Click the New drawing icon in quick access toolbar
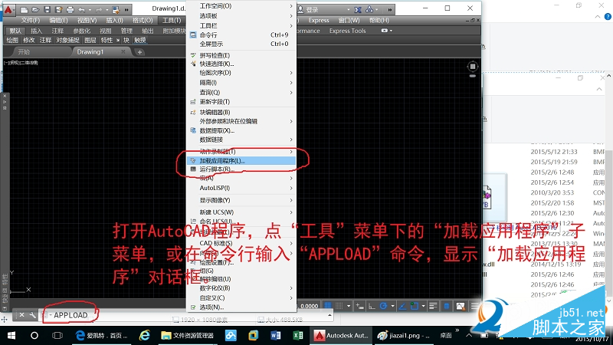Viewport: 613px width, 345px height. (x=25, y=9)
